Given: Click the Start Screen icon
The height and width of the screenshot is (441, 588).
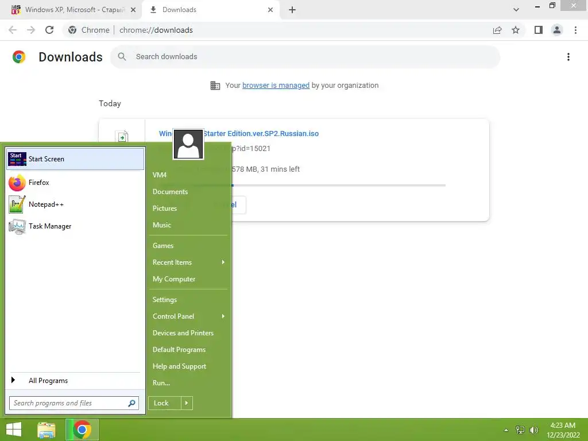Looking at the screenshot, I should coord(17,159).
